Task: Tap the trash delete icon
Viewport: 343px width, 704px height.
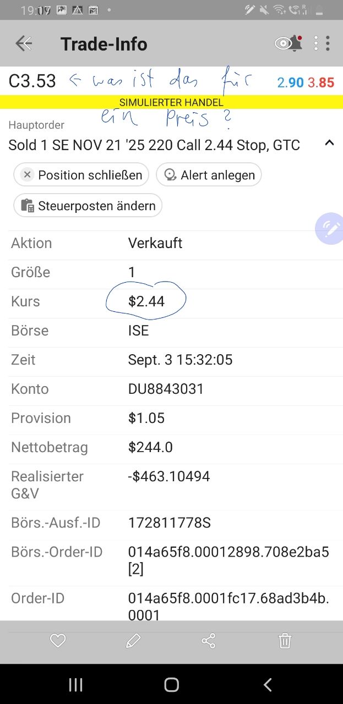Action: pyautogui.click(x=285, y=641)
